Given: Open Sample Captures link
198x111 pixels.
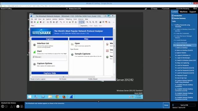Looking at the screenshot, I should 83,54.
